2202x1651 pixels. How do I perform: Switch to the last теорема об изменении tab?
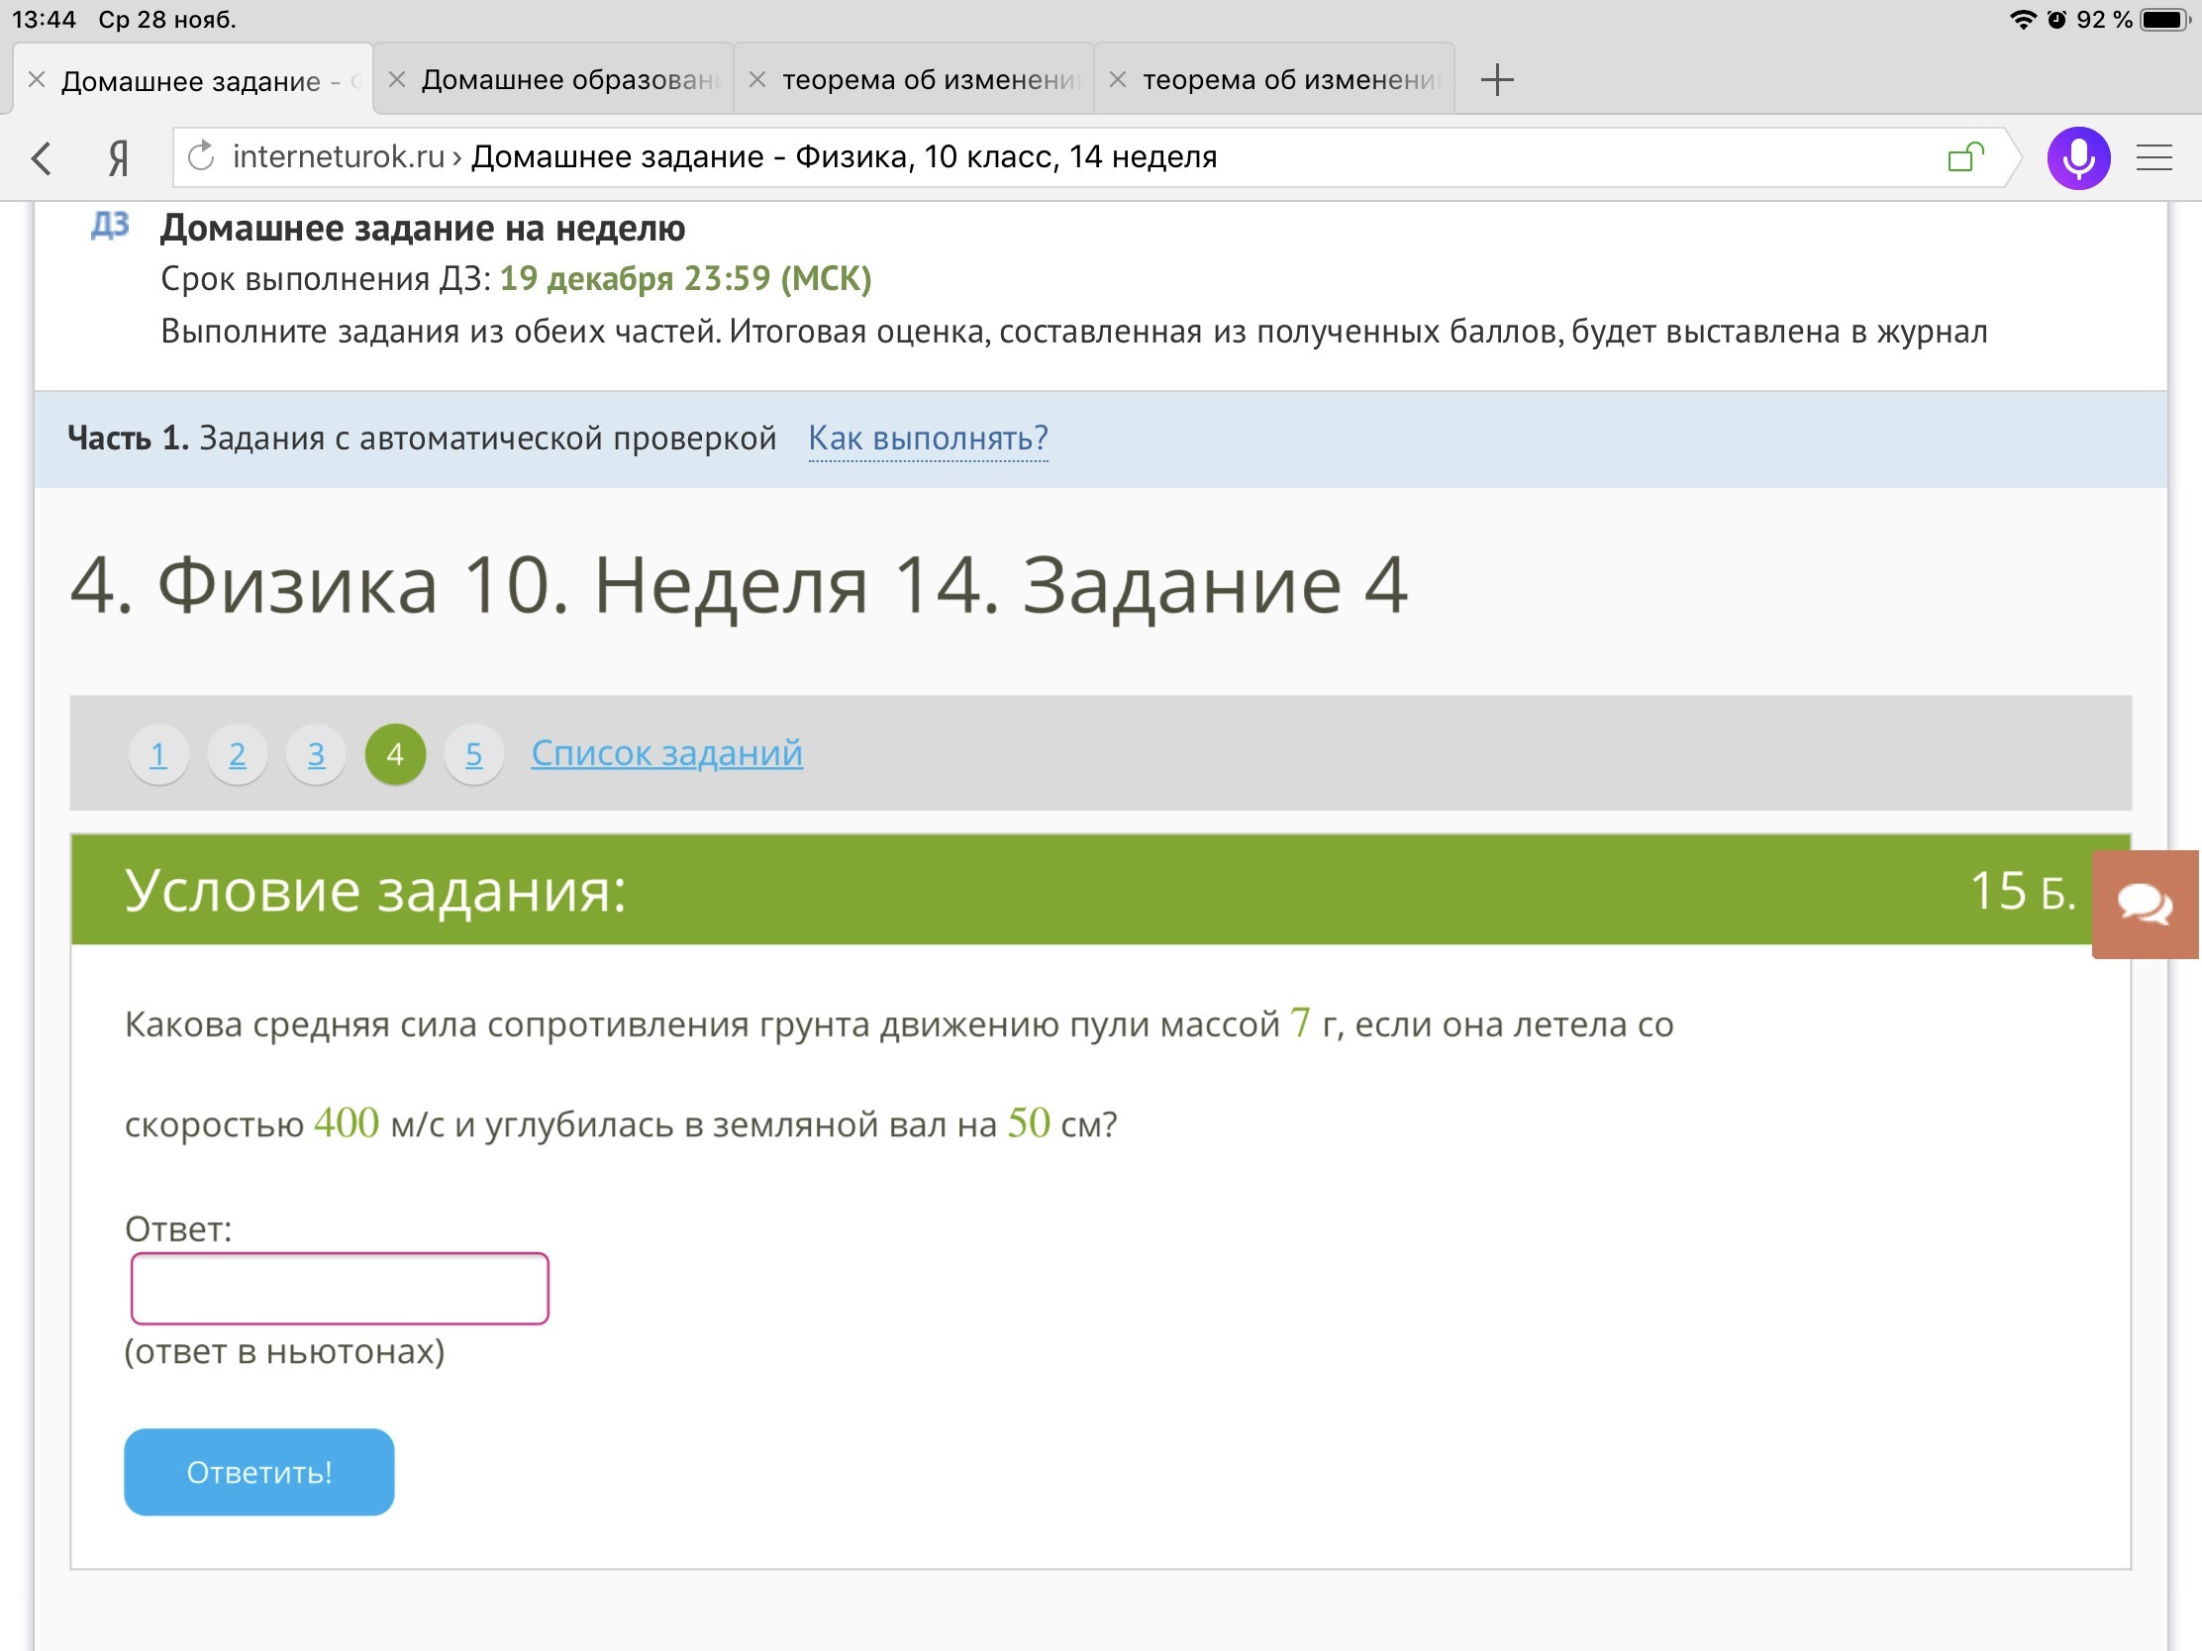[1290, 79]
